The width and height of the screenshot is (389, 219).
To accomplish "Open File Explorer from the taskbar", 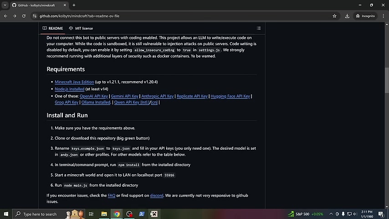I will (x=104, y=214).
